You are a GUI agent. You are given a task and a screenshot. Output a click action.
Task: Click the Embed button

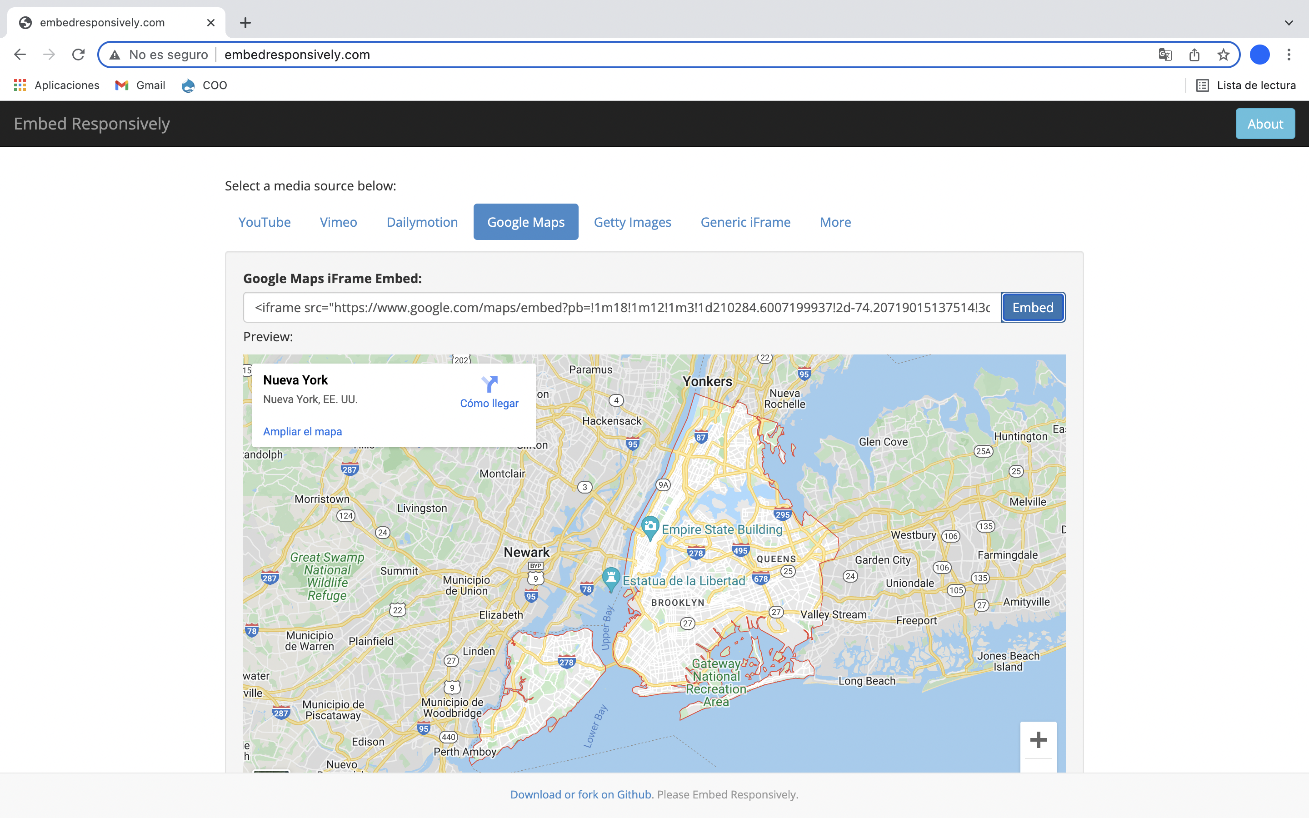[1033, 307]
